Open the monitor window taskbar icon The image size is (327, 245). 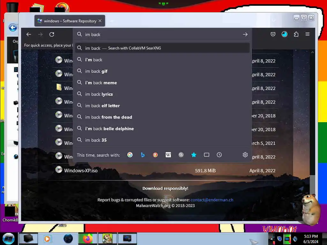(127, 239)
